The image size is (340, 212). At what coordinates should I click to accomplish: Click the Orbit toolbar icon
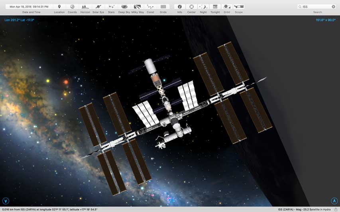coord(227,7)
